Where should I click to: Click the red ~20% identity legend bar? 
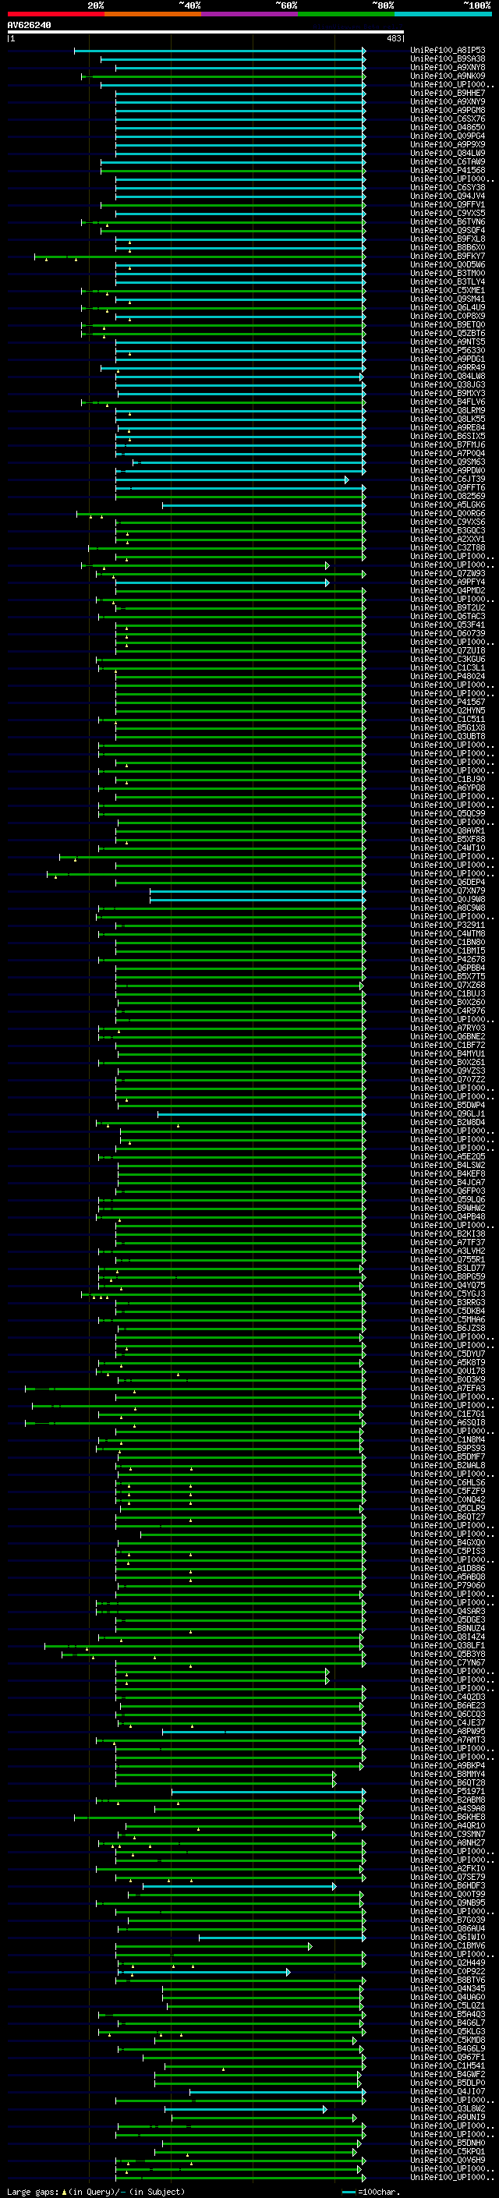tap(55, 14)
